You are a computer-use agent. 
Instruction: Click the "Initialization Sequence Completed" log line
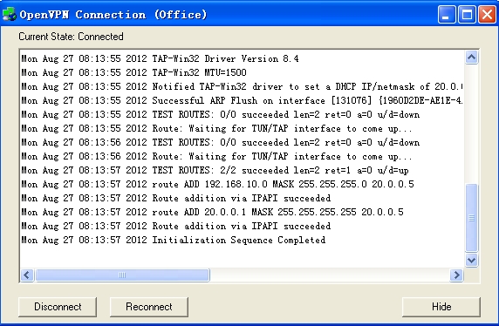(174, 240)
